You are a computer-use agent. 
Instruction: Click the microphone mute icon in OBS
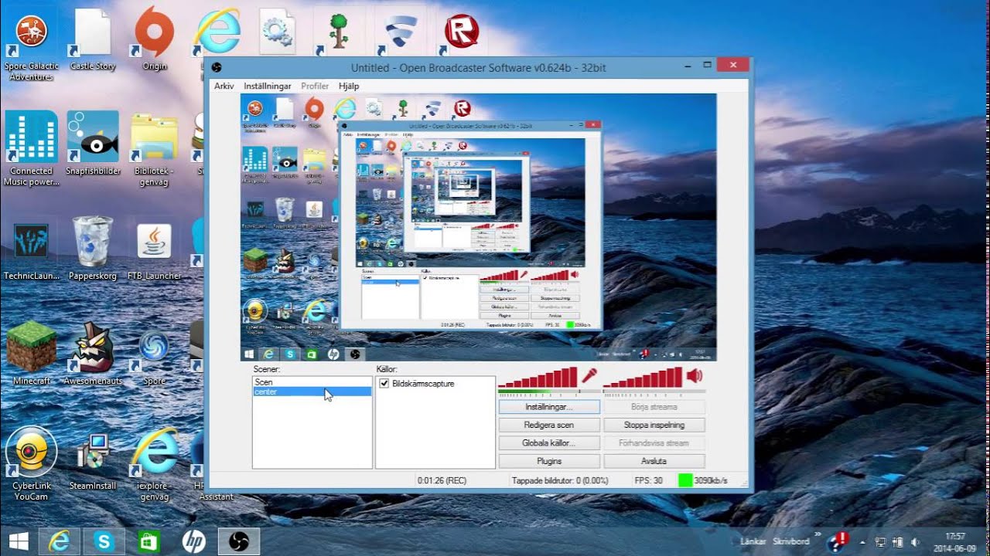589,376
